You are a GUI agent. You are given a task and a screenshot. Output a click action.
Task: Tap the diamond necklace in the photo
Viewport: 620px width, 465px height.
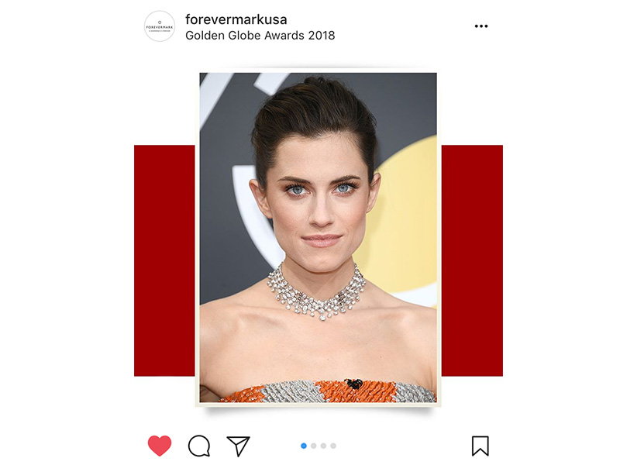coord(317,293)
